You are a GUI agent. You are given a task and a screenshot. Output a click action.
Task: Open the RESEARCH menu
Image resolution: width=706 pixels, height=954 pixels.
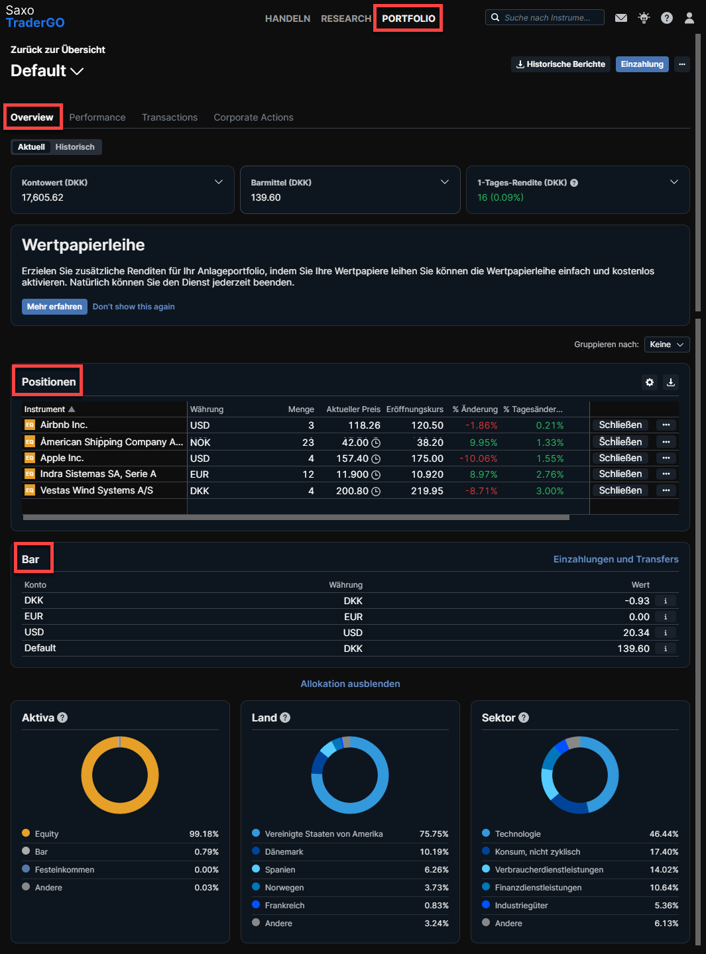[346, 19]
